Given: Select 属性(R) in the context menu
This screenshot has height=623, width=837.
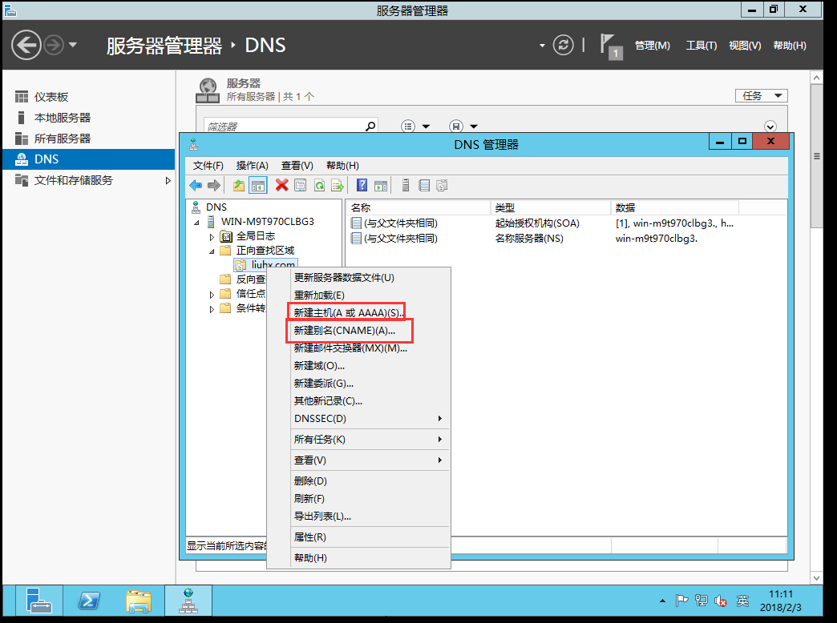Looking at the screenshot, I should click(358, 537).
